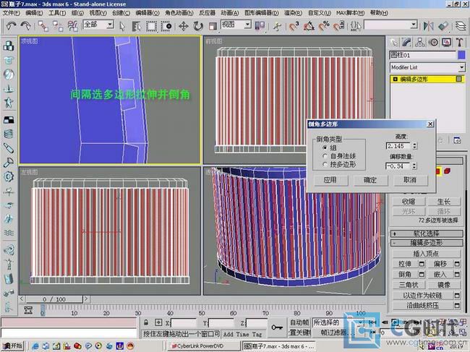Click the Use Pivot Point Center icon

click(x=260, y=26)
